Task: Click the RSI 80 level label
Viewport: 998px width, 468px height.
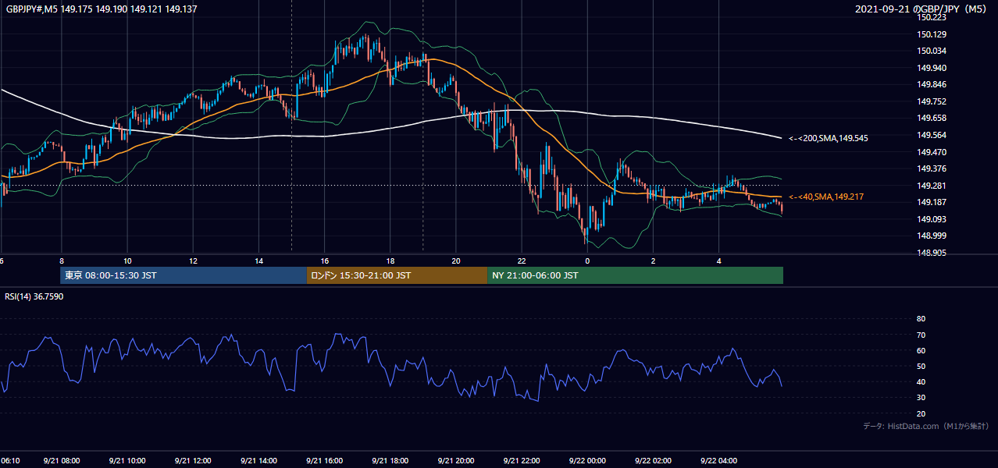Action: tap(921, 319)
